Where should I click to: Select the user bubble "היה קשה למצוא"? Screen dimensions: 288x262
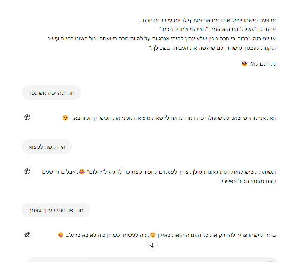tap(47, 147)
